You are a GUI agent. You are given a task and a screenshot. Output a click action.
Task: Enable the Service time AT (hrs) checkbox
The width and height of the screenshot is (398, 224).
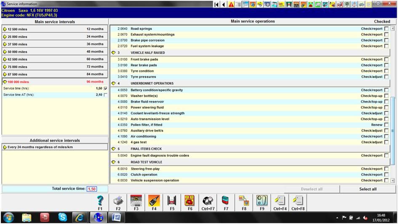click(x=105, y=95)
